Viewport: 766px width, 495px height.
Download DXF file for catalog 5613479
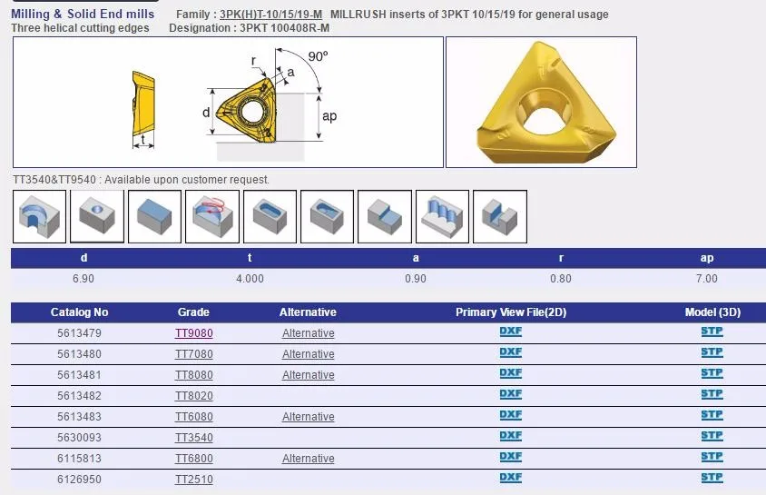tap(510, 332)
